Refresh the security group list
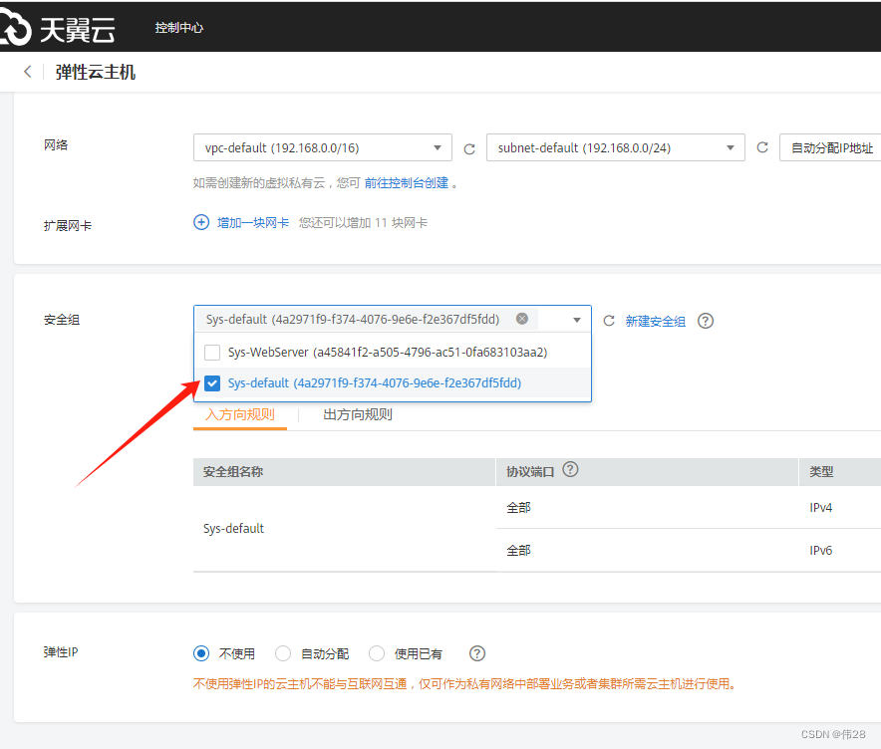 pyautogui.click(x=609, y=321)
